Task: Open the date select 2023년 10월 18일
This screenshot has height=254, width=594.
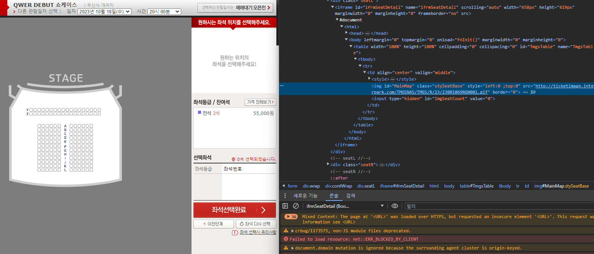Action: tap(104, 11)
